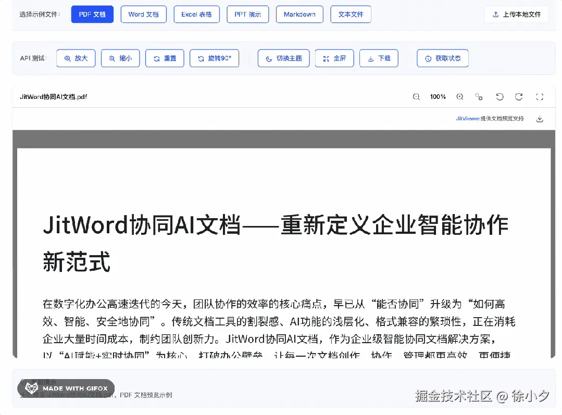The width and height of the screenshot is (562, 415).
Task: Switch to the Word 文档 sample tab
Action: (x=143, y=15)
